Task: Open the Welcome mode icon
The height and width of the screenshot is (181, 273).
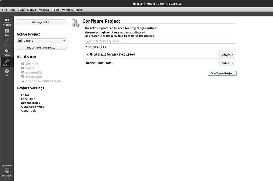Action: (7, 21)
